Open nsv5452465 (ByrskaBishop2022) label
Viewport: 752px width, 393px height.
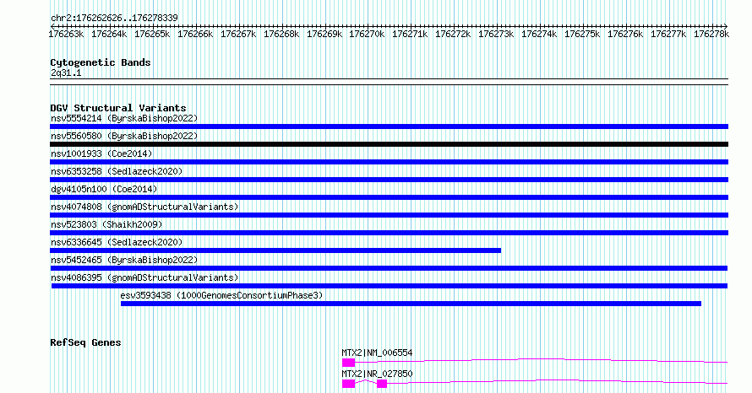point(124,260)
